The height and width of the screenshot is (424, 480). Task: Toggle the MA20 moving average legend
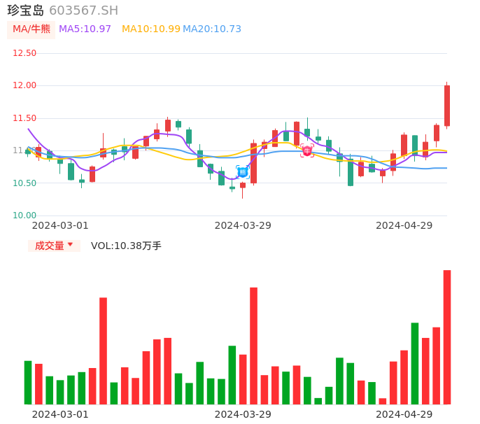[212, 29]
